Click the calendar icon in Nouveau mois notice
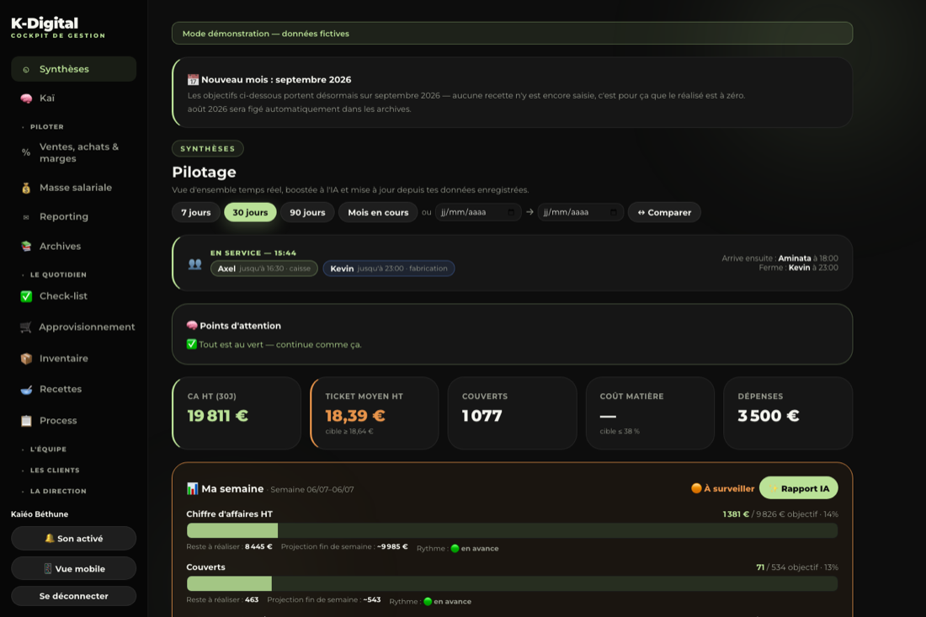This screenshot has height=617, width=926. 193,80
